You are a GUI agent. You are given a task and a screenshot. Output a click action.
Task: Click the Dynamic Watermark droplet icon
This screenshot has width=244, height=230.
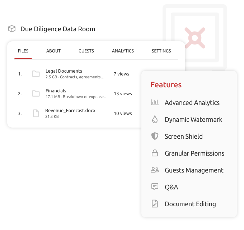click(x=155, y=119)
